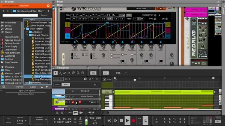Click the Revert button in browser

pos(20,87)
